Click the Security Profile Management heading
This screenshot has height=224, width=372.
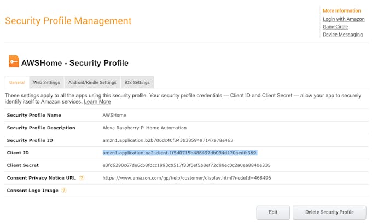coord(68,21)
